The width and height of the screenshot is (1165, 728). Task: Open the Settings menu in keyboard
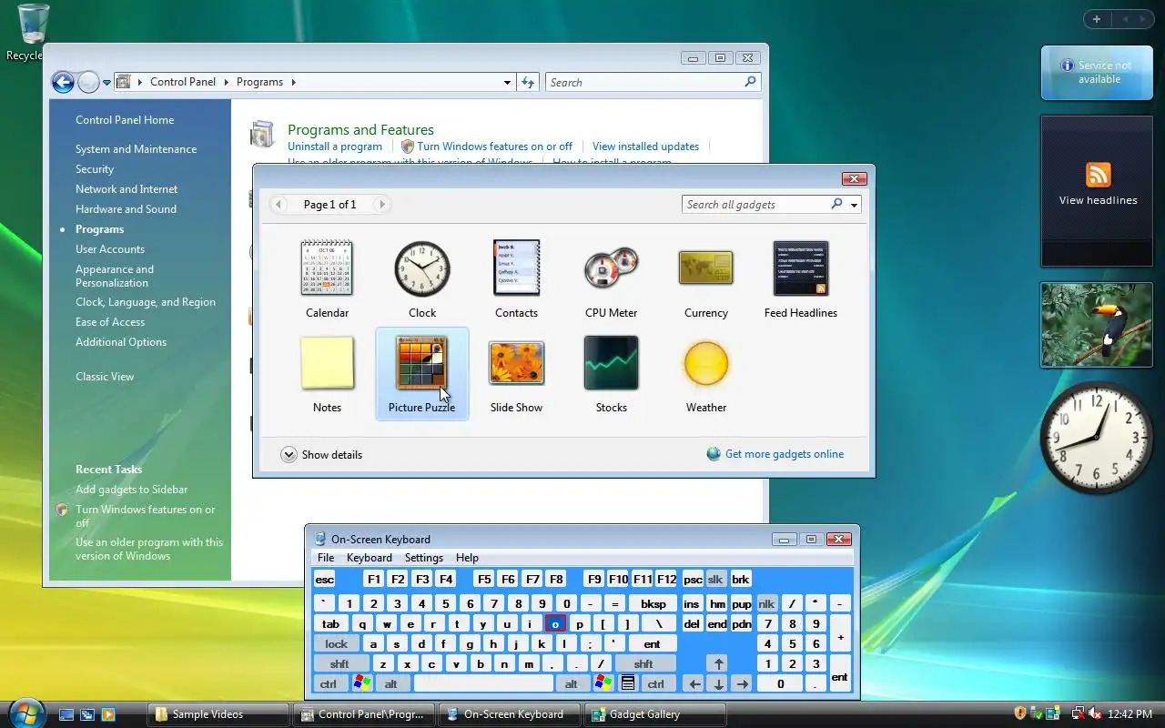click(424, 558)
